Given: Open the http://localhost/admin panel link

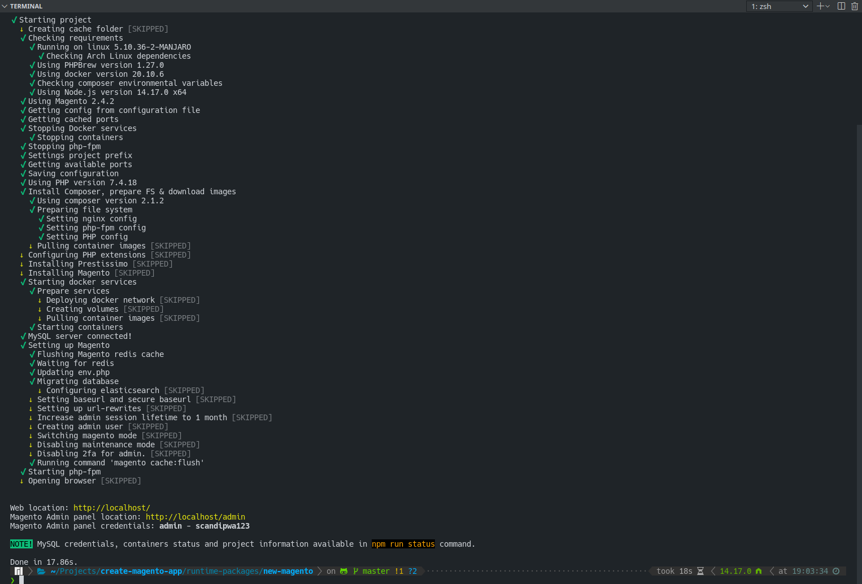Looking at the screenshot, I should click(195, 517).
